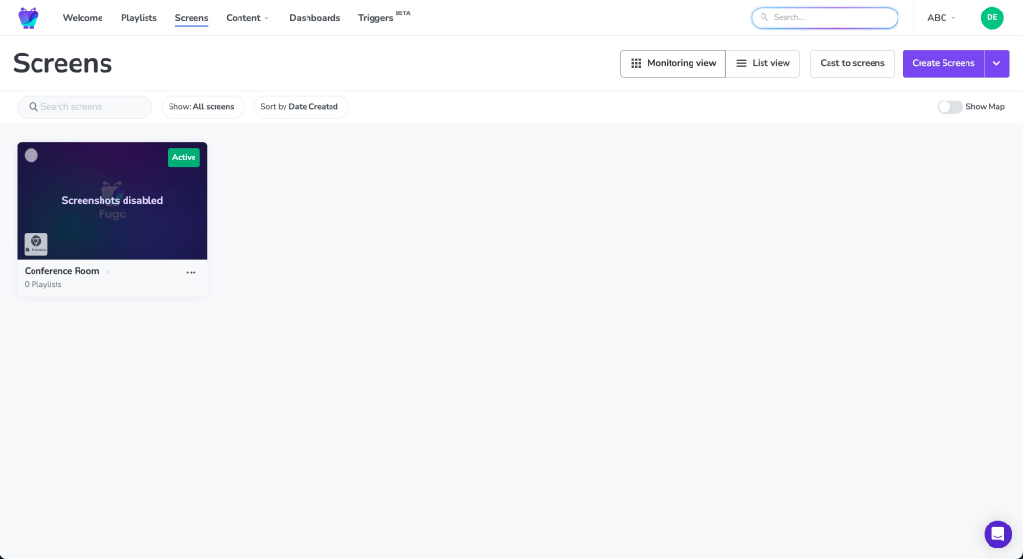Switch to List view

762,63
